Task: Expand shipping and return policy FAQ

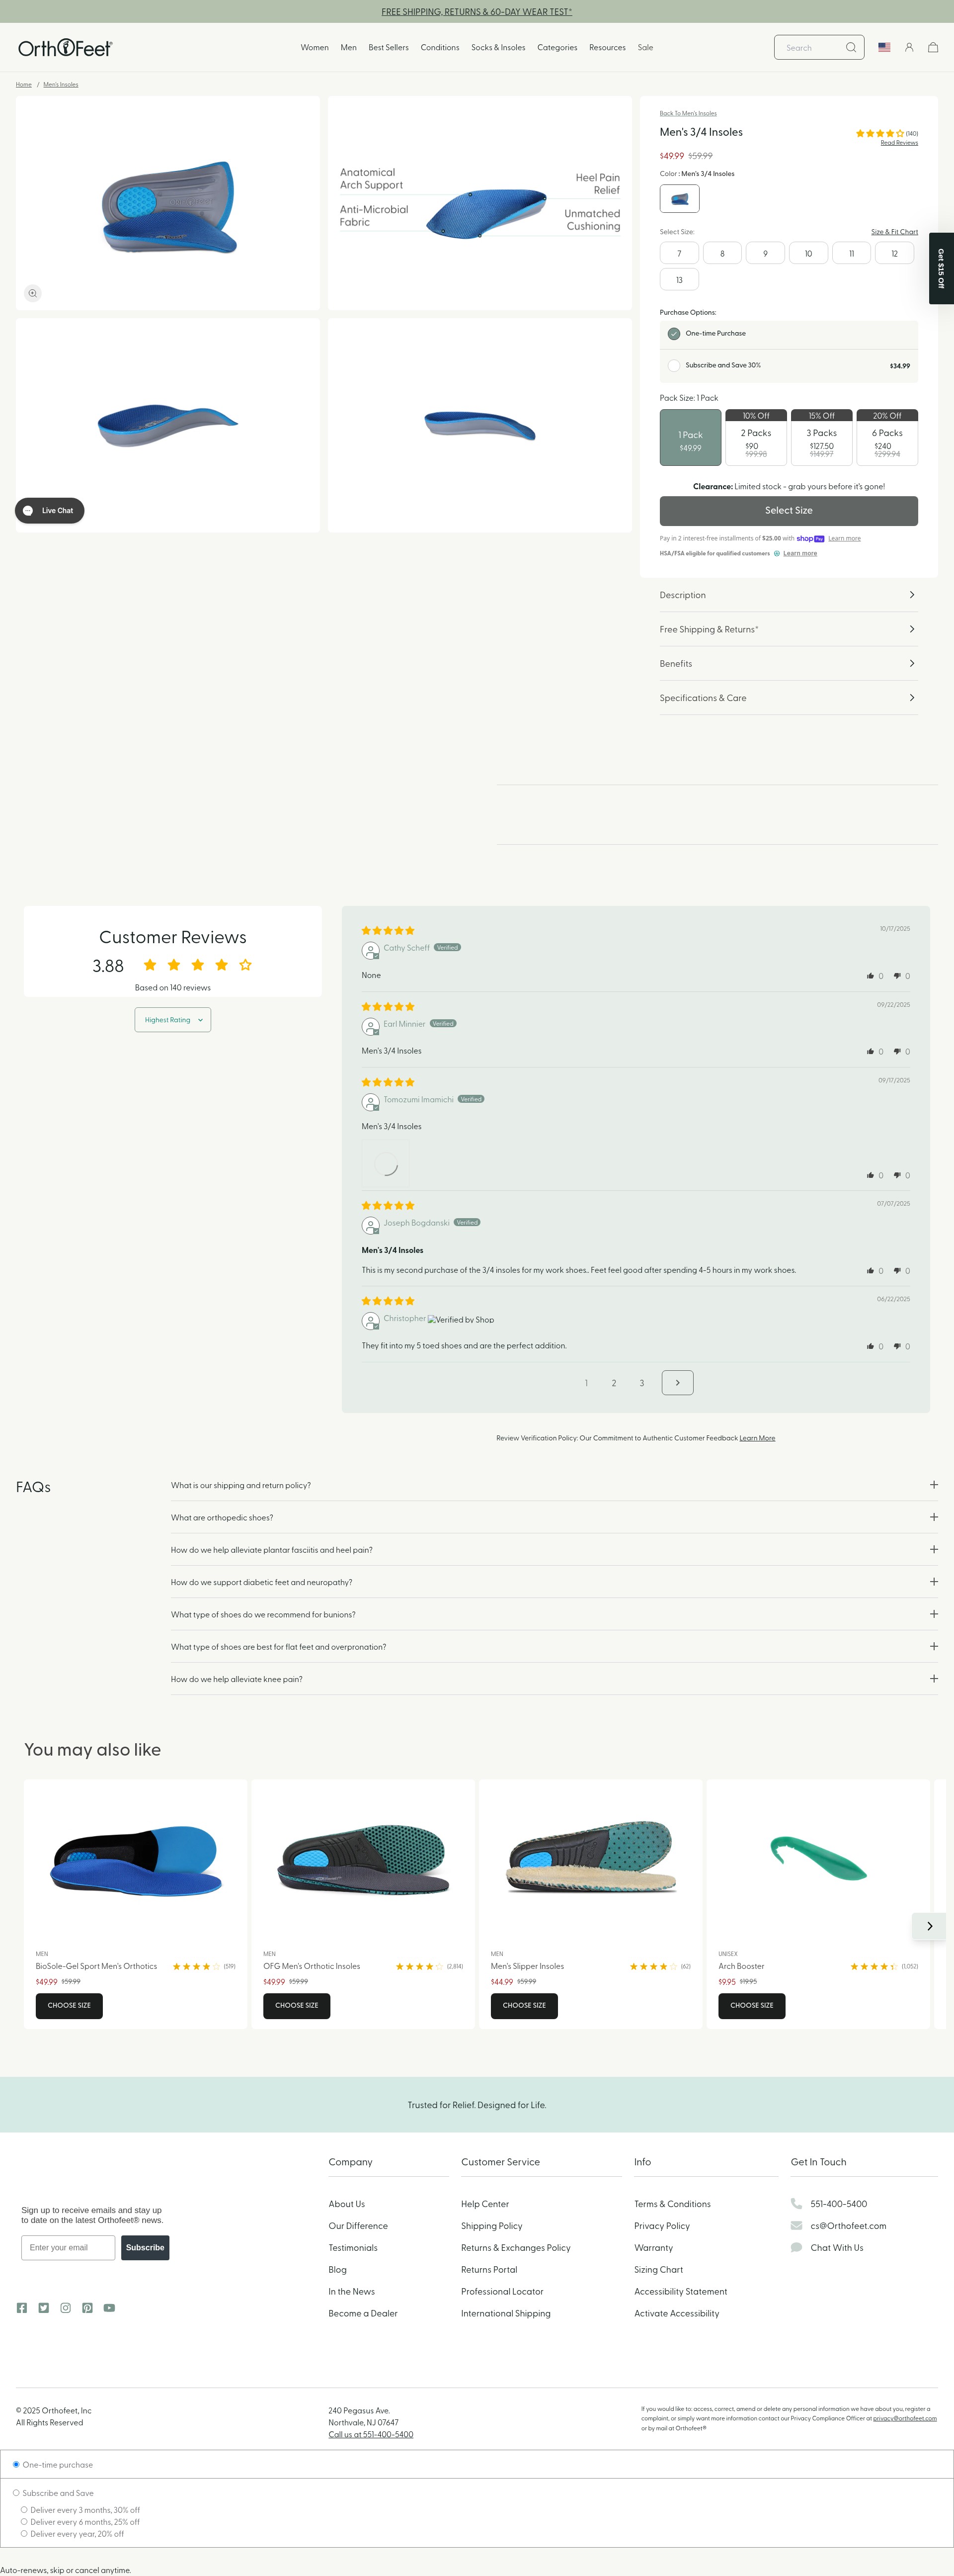Action: pyautogui.click(x=555, y=1485)
